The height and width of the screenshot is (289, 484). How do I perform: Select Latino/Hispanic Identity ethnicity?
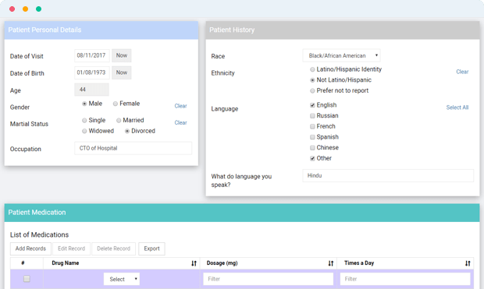tap(312, 69)
